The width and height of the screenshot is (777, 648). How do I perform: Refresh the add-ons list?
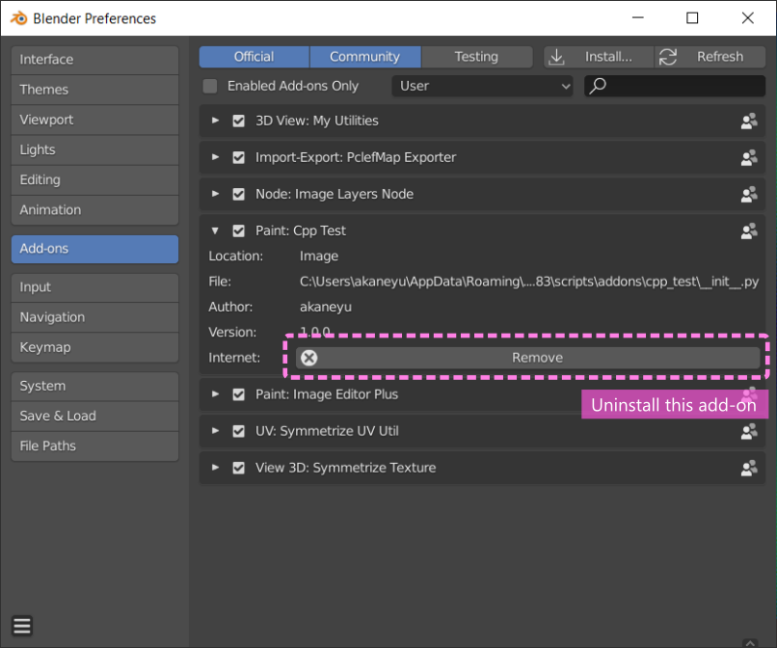tap(710, 57)
